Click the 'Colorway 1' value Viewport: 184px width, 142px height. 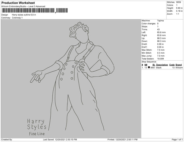pos(17,18)
